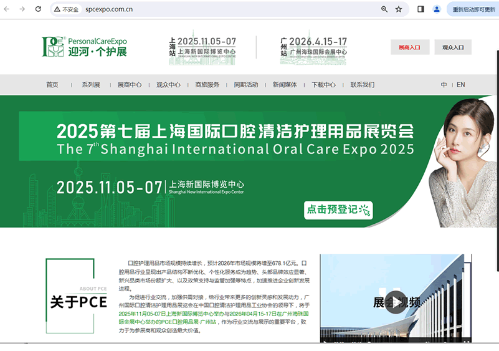Image resolution: width=499 pixels, height=351 pixels.
Task: Expand the 观众中心 navigation menu
Action: 168,85
